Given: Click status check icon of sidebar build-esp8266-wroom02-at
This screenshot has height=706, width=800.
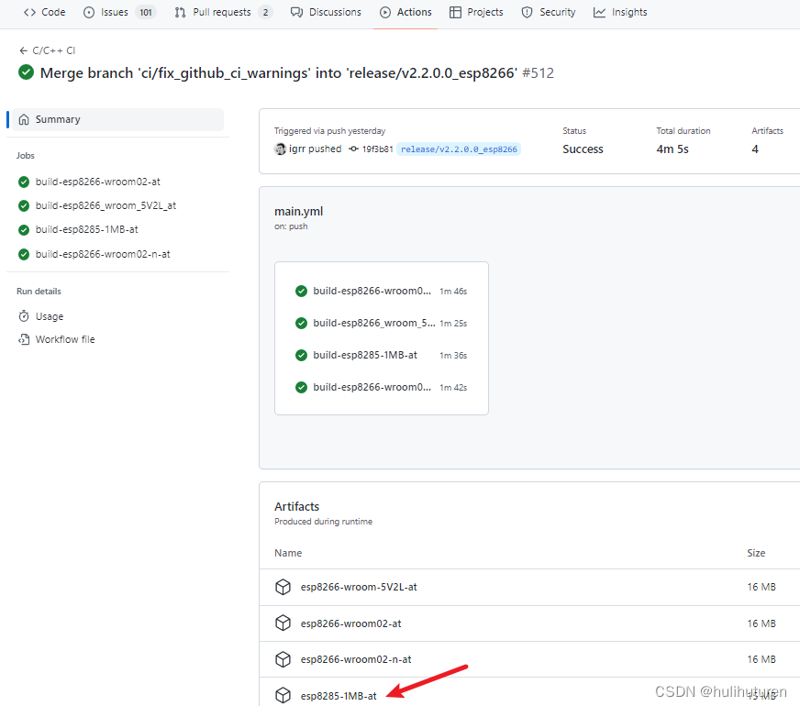Looking at the screenshot, I should 24,182.
